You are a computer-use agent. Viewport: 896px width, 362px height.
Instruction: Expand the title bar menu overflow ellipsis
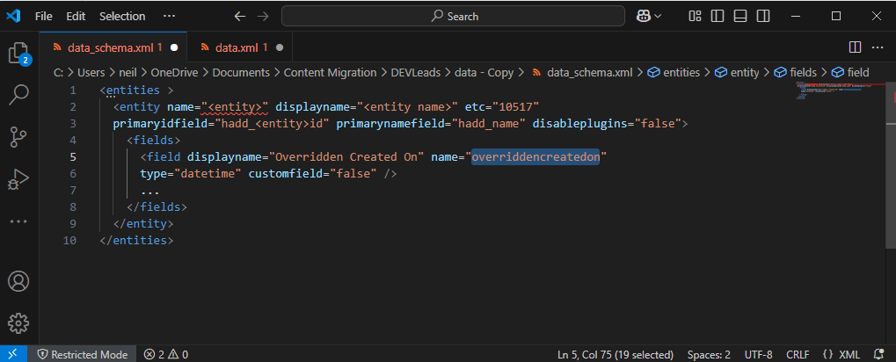coord(170,16)
